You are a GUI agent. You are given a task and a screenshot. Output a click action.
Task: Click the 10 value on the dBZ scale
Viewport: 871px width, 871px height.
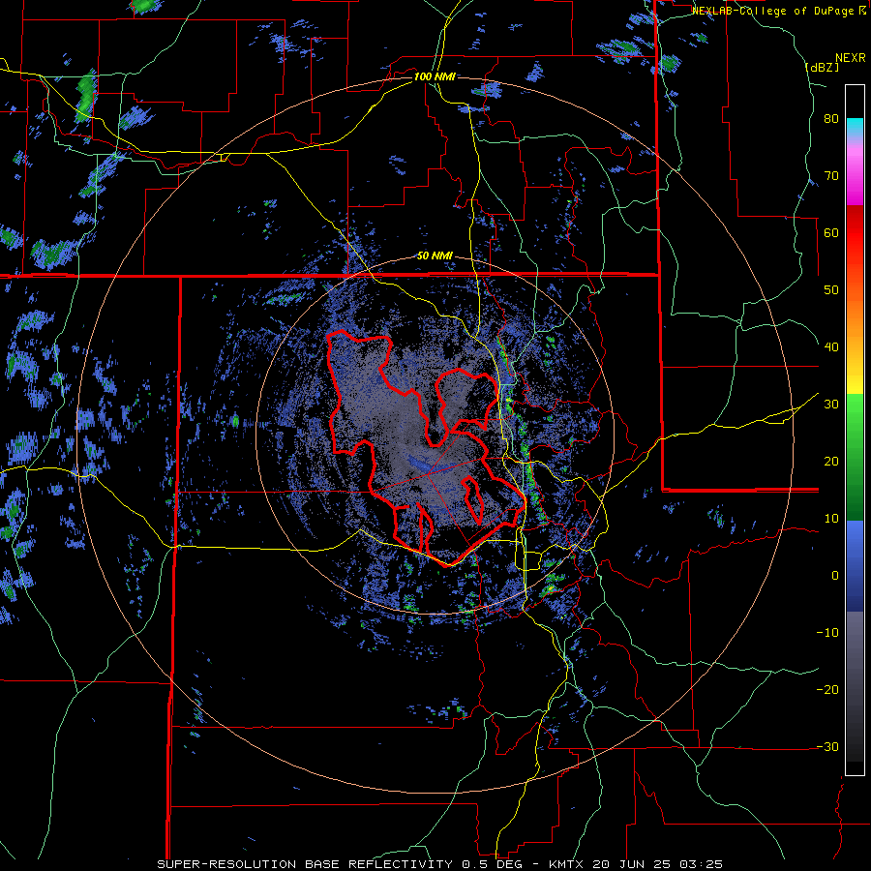(831, 519)
